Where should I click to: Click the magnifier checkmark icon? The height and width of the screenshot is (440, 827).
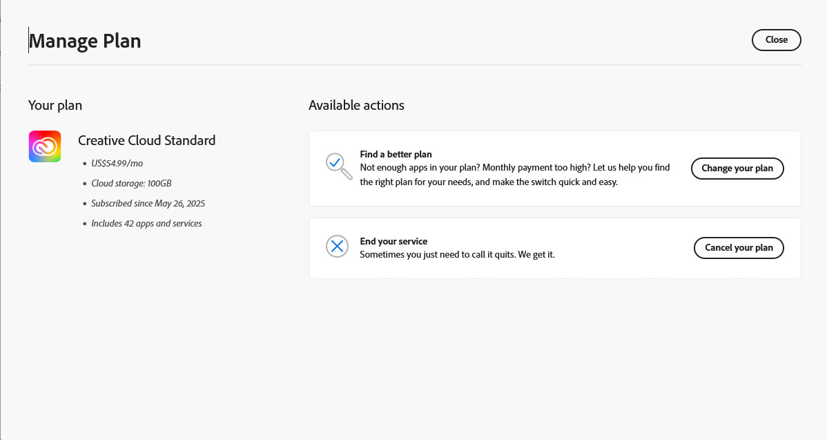338,164
